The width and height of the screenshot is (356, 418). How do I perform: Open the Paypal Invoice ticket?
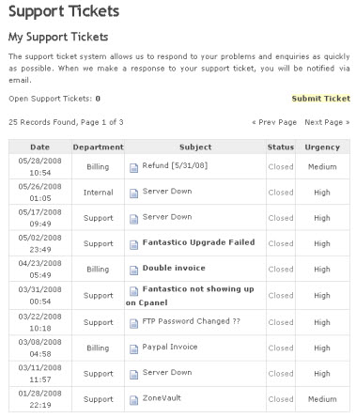pyautogui.click(x=170, y=347)
